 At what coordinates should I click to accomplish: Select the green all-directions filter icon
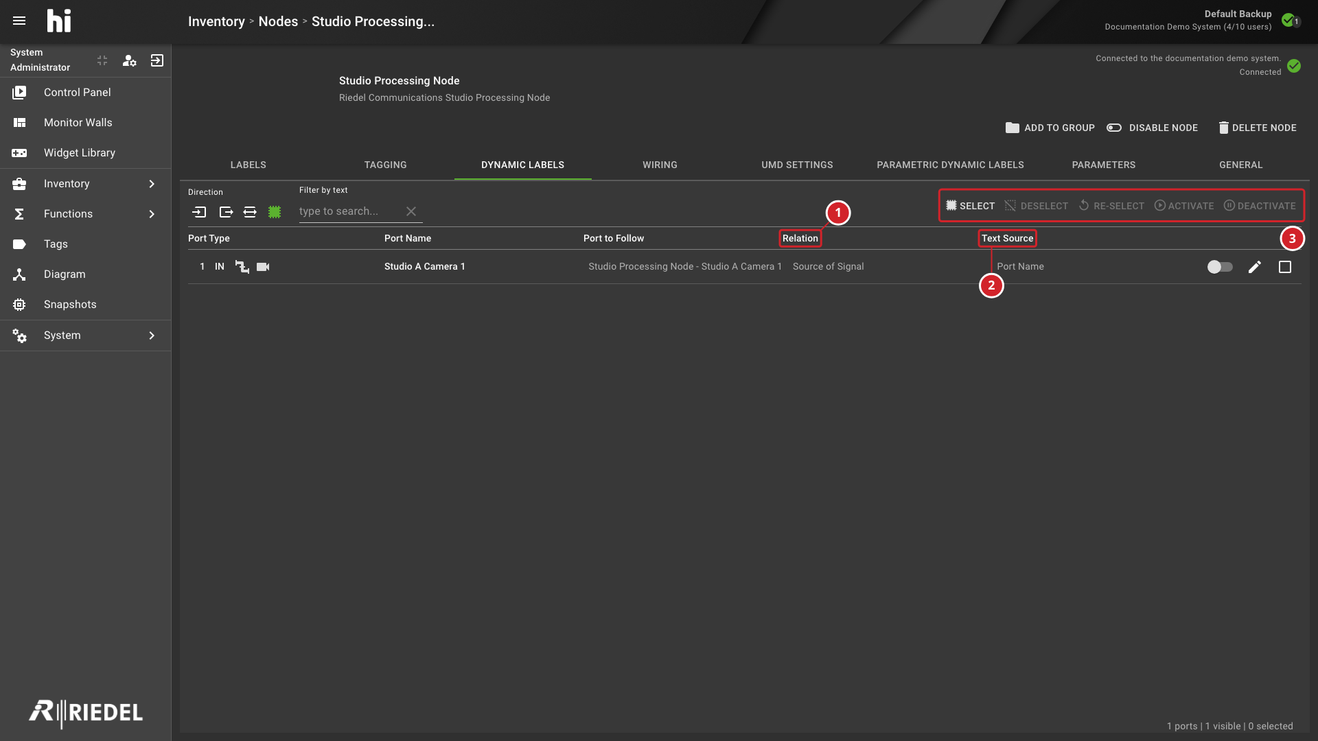275,212
